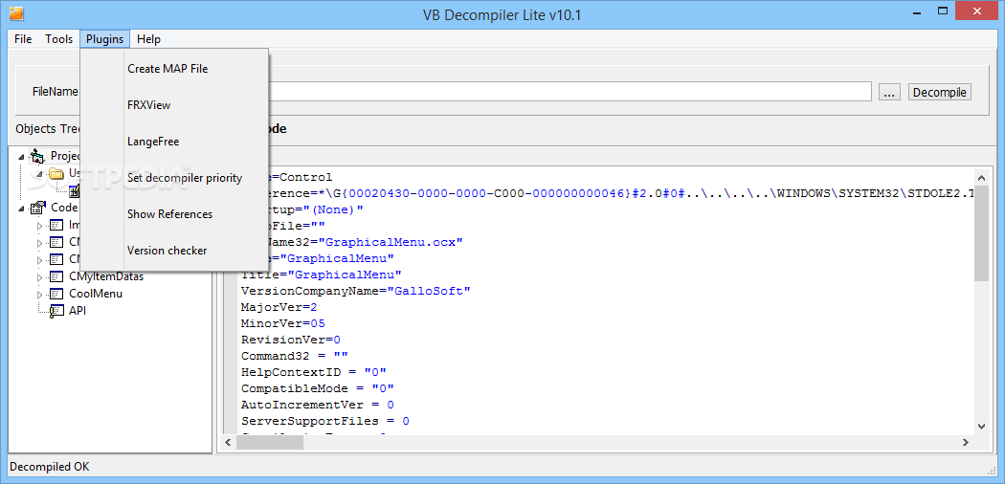Click the HelpContextID = "0" line
The width and height of the screenshot is (1005, 484).
(313, 372)
